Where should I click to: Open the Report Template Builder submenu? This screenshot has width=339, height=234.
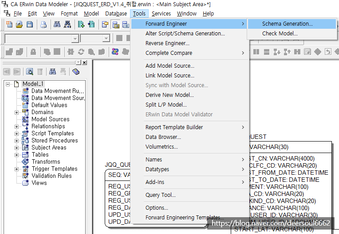pyautogui.click(x=190, y=127)
